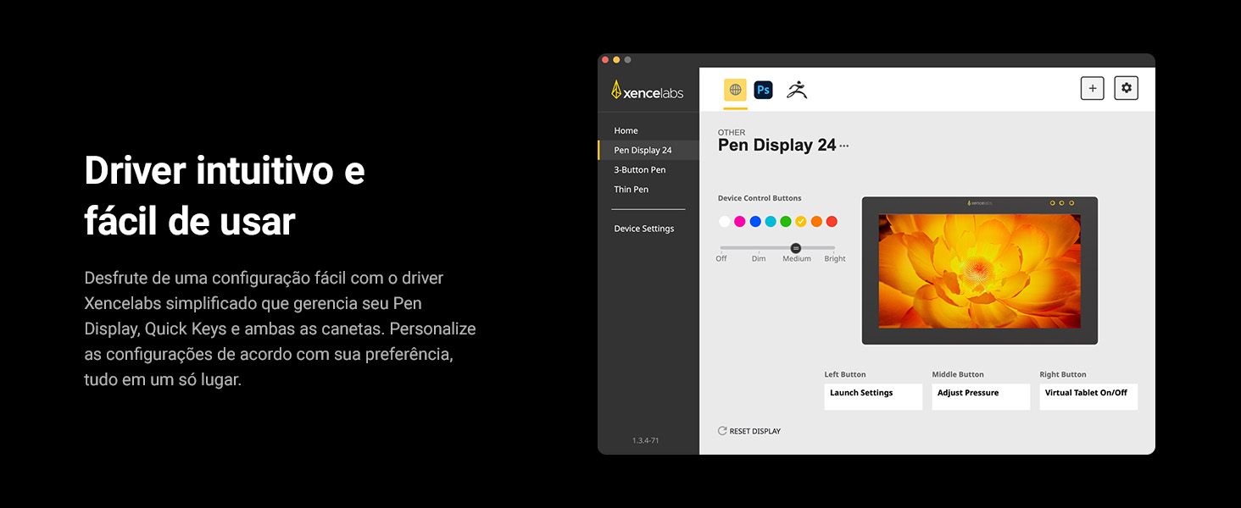The width and height of the screenshot is (1241, 508).
Task: Click the reset icon next to Reset Display
Action: point(722,431)
